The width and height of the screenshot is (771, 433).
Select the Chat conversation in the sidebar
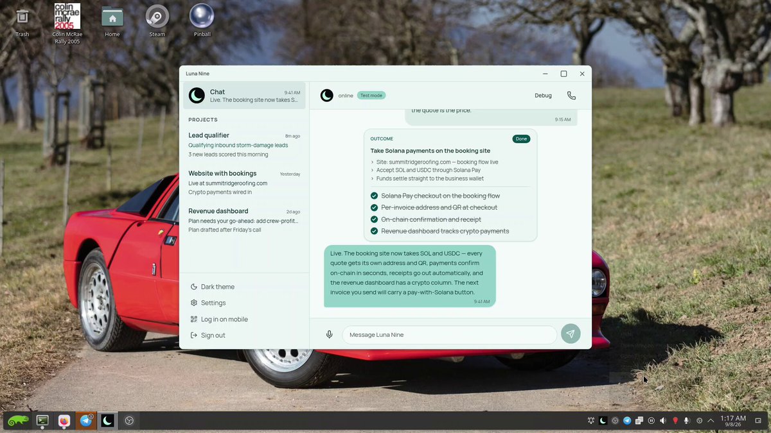click(x=244, y=96)
